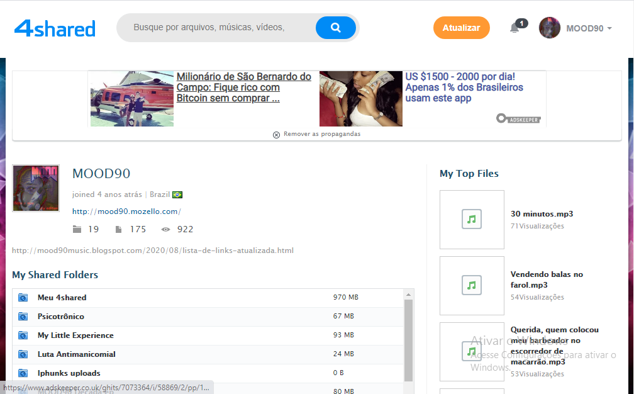Screen dimensions: 634x394
Task: Click the Iphunks uploads folder icon
Action: pos(23,373)
